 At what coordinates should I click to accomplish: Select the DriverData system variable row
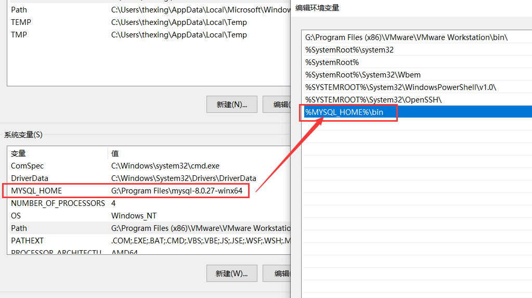[x=149, y=178]
